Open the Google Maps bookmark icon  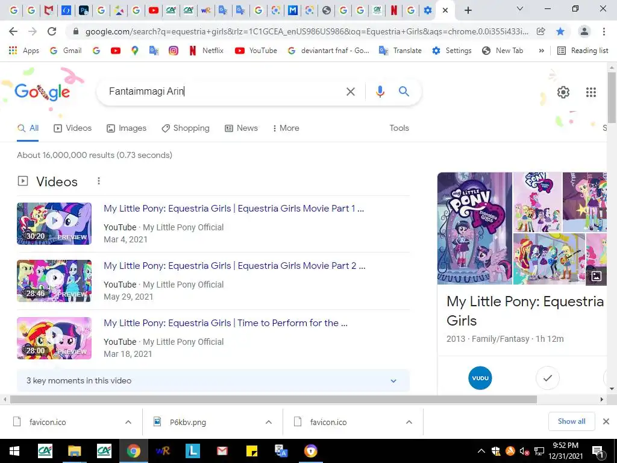coord(134,51)
